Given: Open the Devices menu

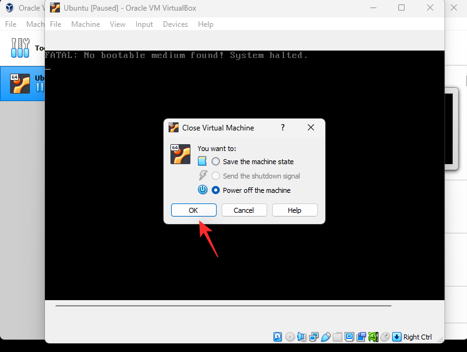Looking at the screenshot, I should [175, 24].
